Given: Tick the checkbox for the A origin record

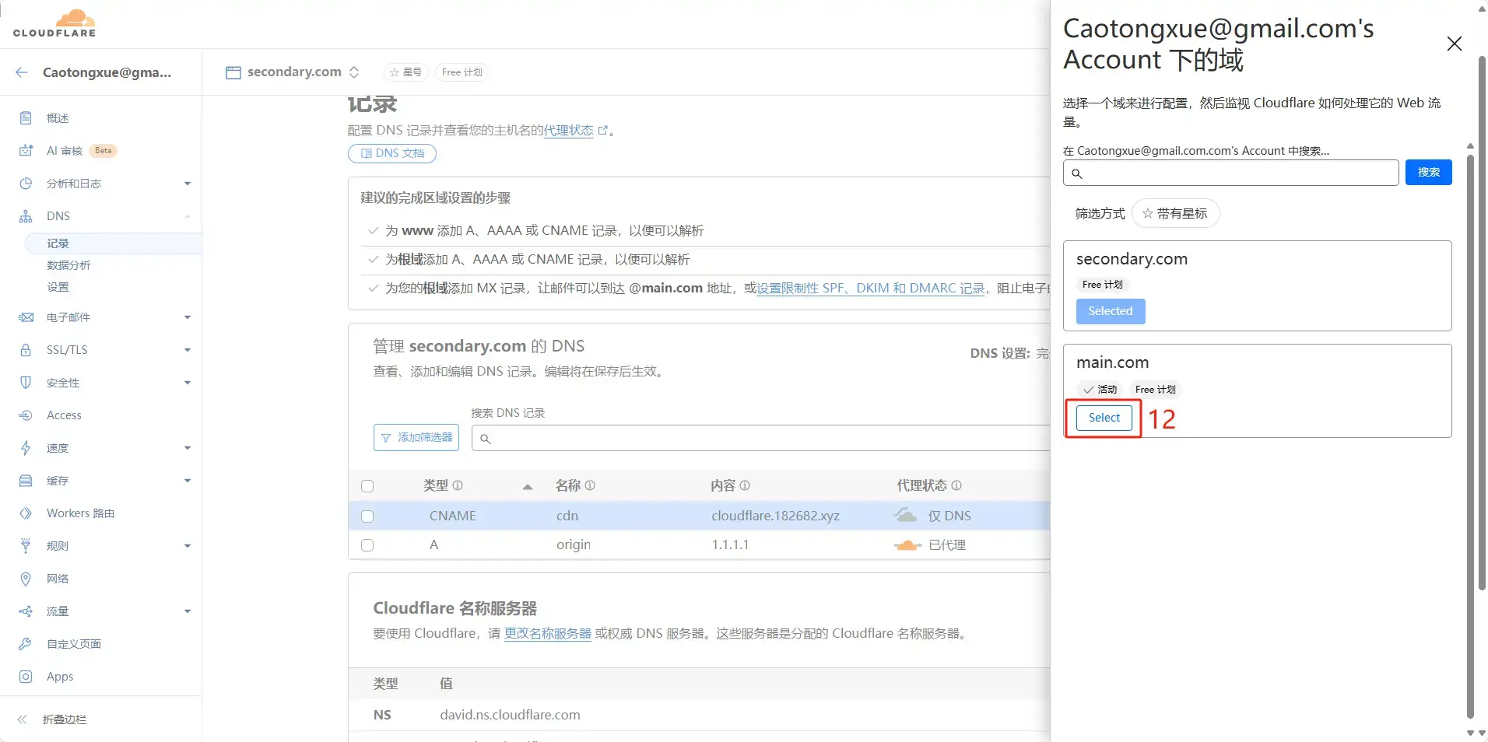Looking at the screenshot, I should pos(367,545).
